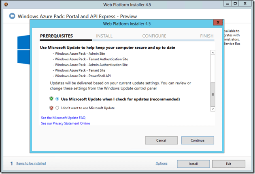Click the green shield icon
Image resolution: width=255 pixels, height=174 pixels.
[x=51, y=99]
